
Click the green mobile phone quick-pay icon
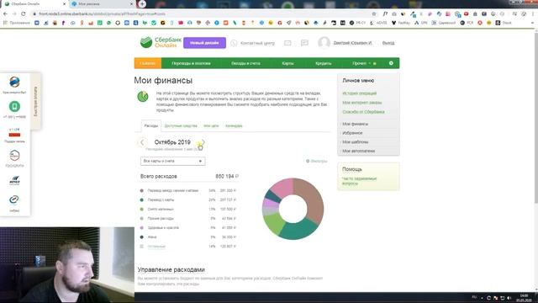pyautogui.click(x=14, y=107)
